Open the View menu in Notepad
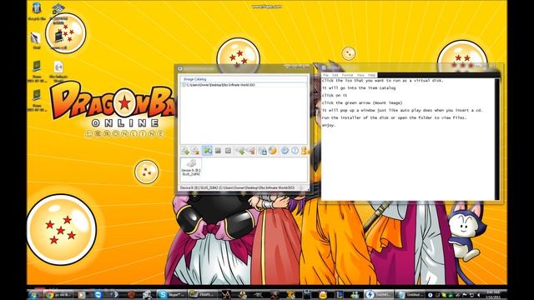The height and width of the screenshot is (300, 534). pyautogui.click(x=360, y=75)
